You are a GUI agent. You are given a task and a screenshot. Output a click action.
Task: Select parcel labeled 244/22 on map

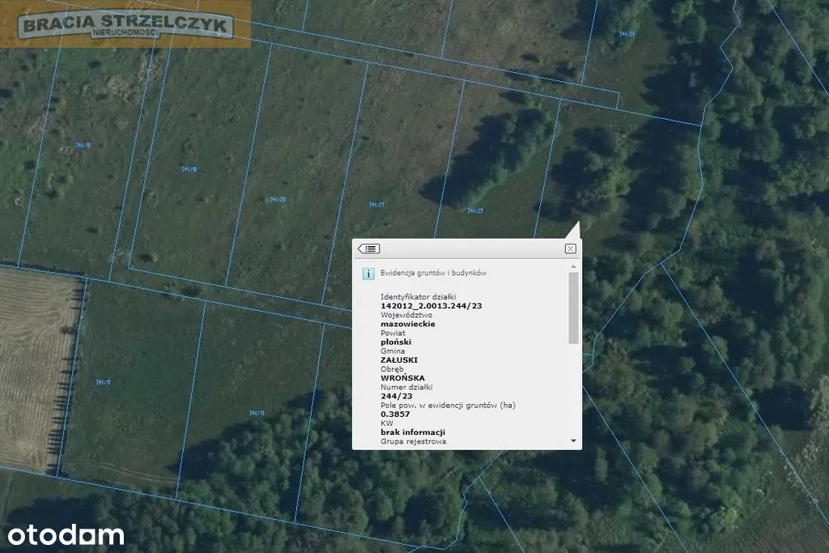[475, 211]
